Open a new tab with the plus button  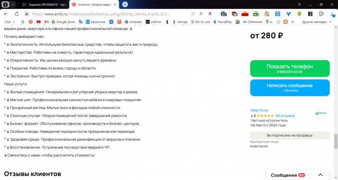click(x=125, y=4)
